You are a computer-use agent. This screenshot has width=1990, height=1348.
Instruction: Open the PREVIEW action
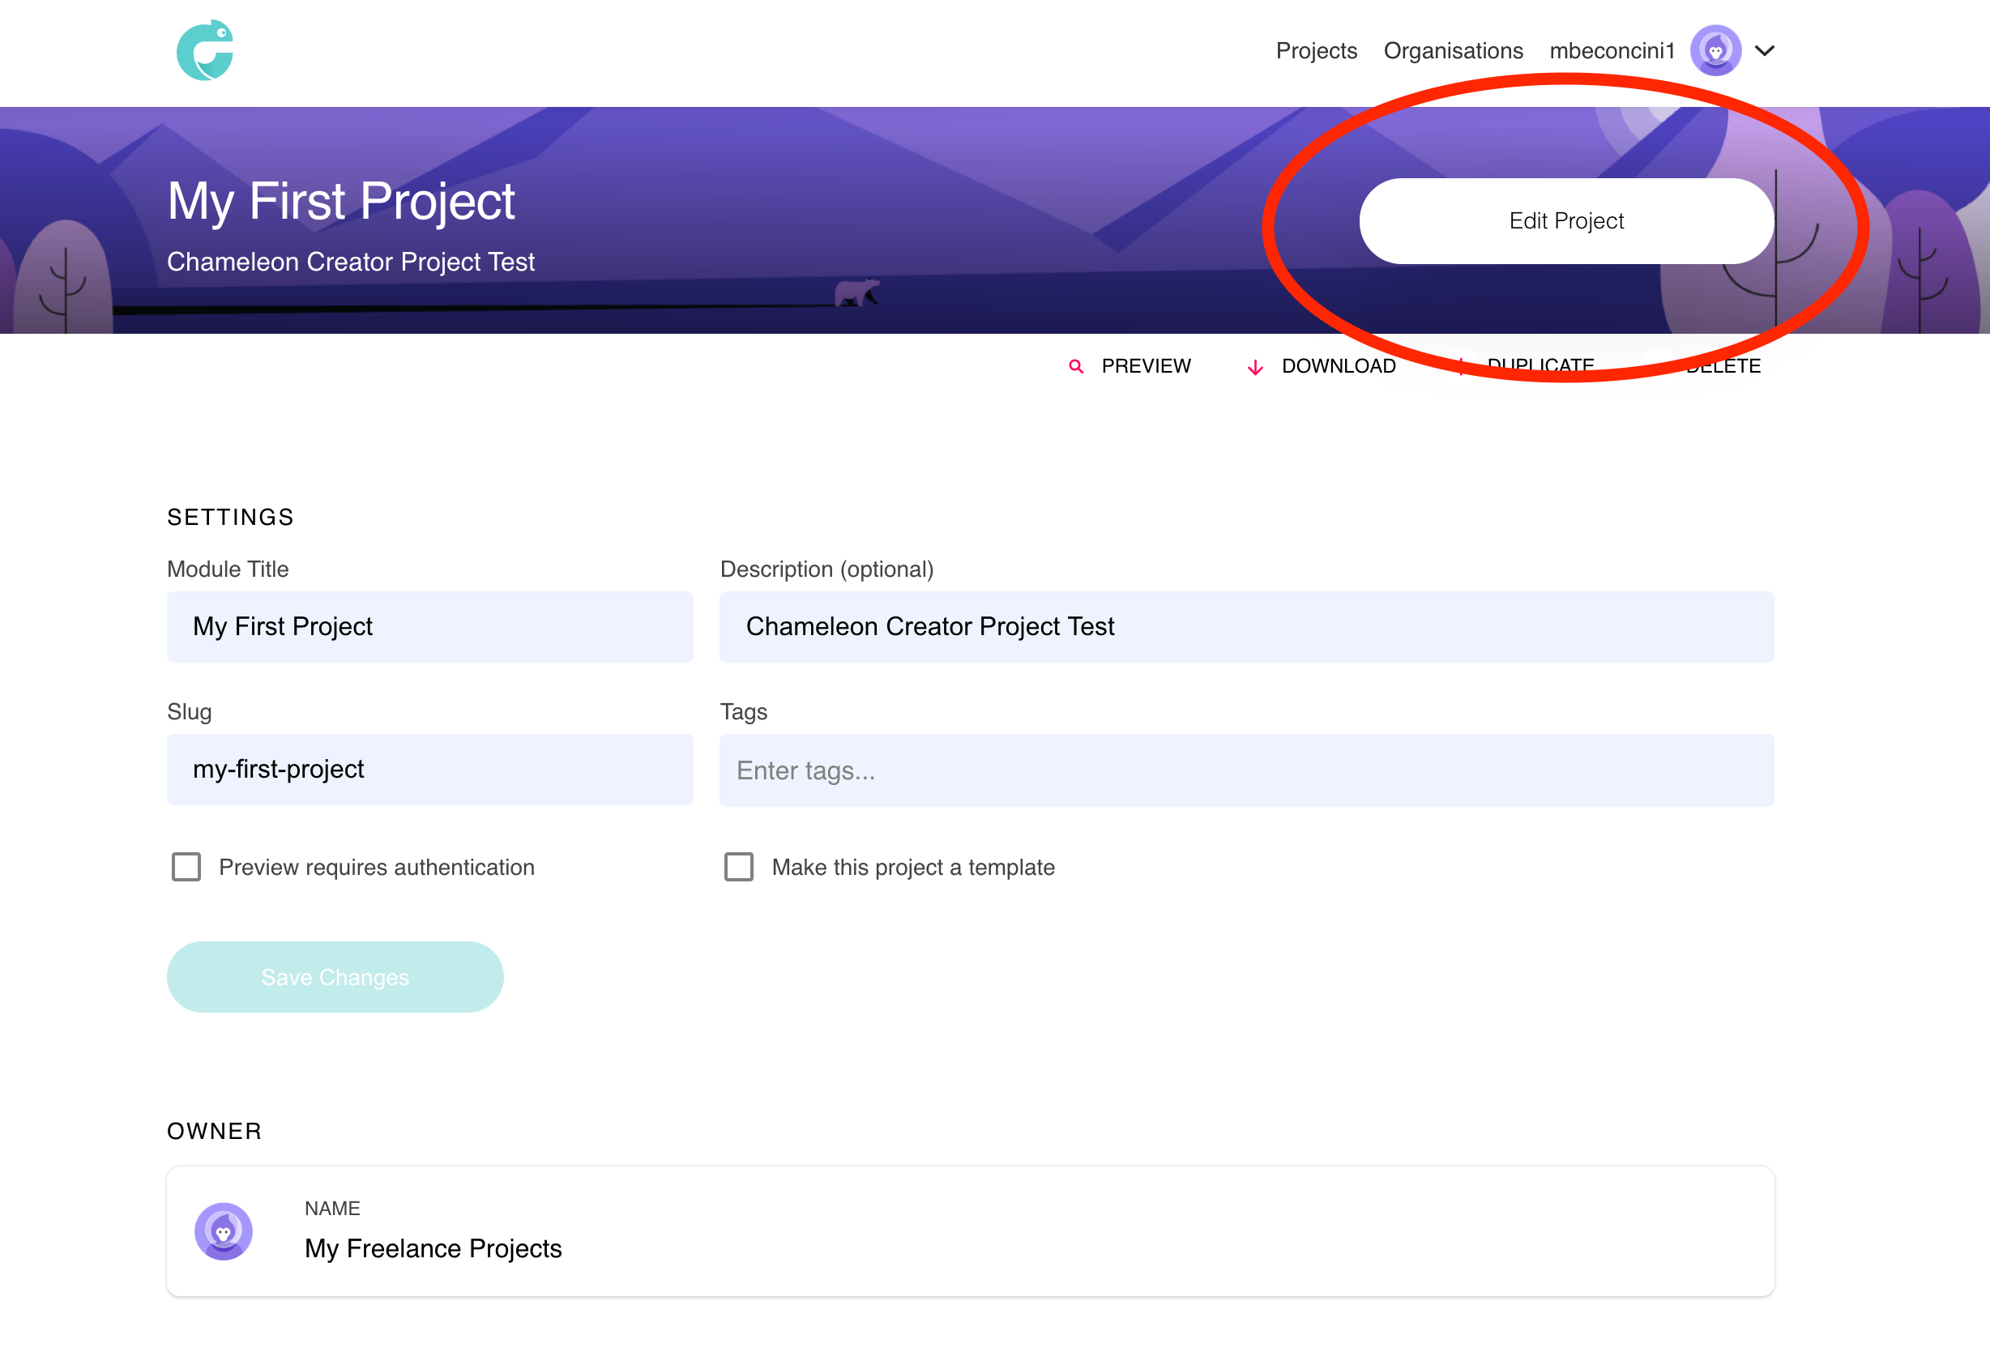(1145, 366)
